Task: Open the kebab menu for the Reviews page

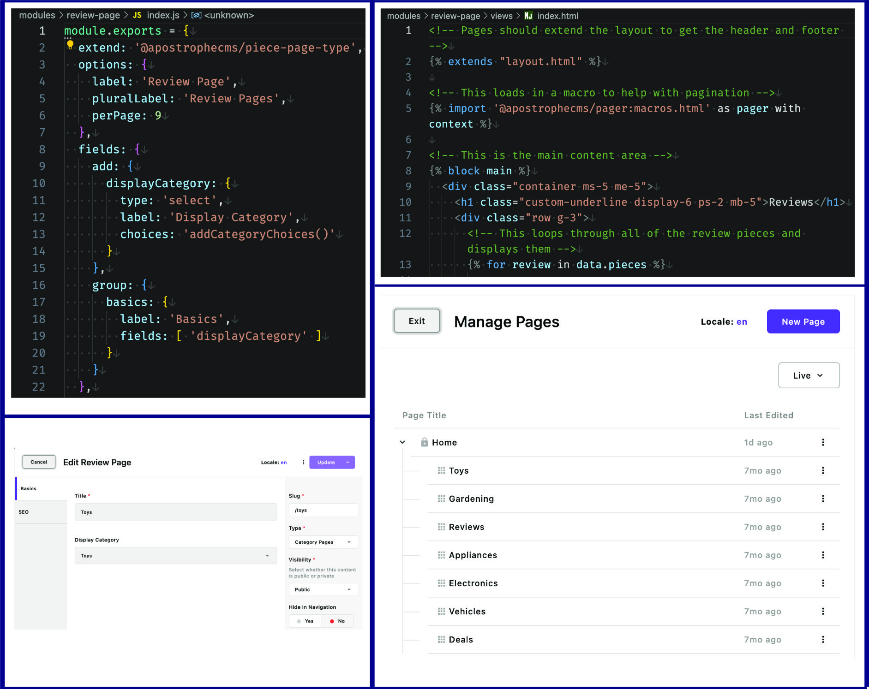Action: coord(823,527)
